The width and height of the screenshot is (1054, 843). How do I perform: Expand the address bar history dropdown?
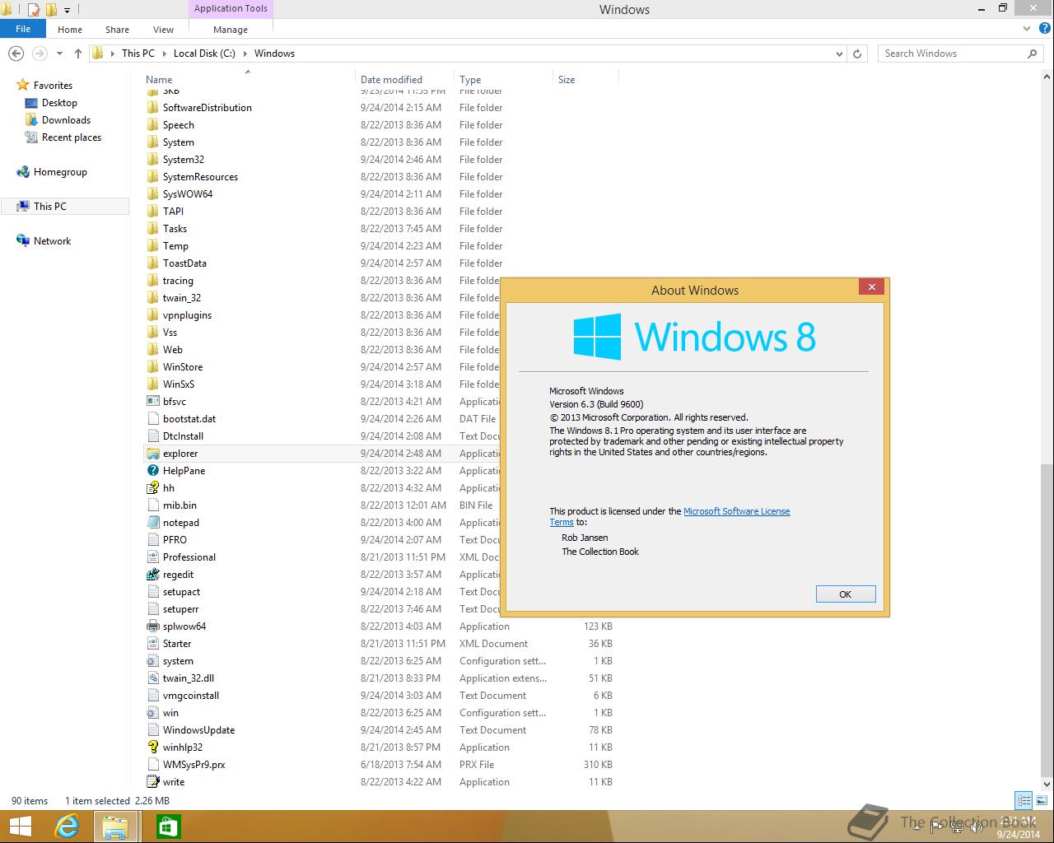pos(839,54)
